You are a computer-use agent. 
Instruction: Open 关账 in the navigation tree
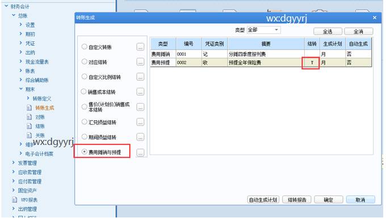40,135
